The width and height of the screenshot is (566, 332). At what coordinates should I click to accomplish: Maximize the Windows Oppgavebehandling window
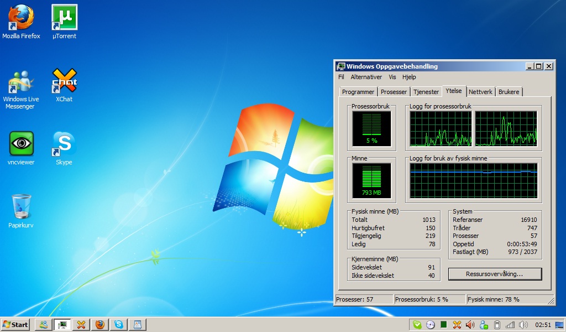pyautogui.click(x=539, y=66)
